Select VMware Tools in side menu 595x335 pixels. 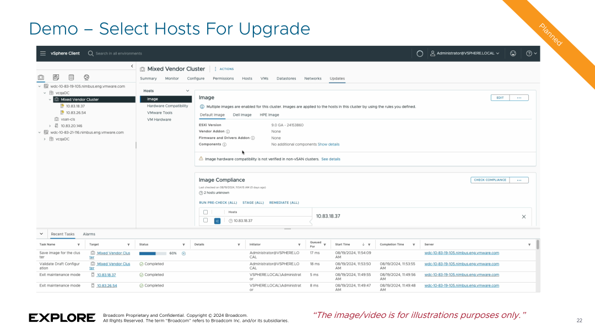160,113
